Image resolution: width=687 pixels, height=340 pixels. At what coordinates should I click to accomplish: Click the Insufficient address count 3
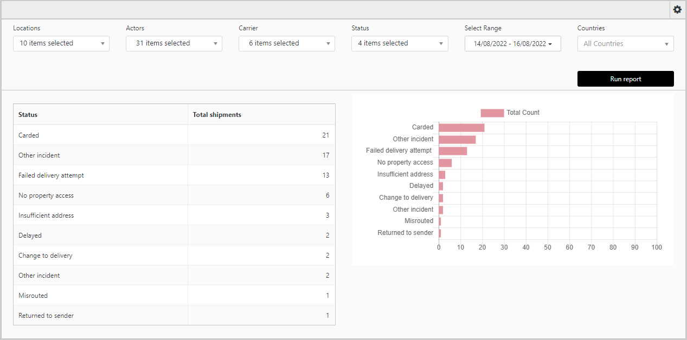point(327,215)
